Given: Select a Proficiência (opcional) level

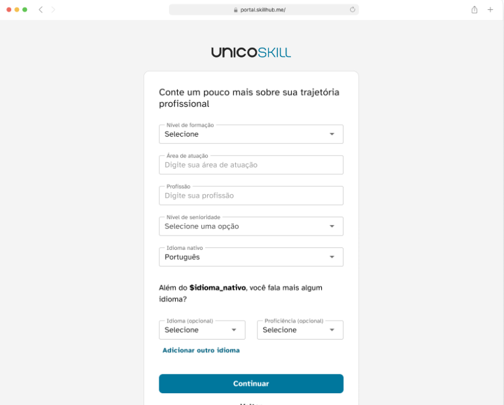Looking at the screenshot, I should (300, 330).
